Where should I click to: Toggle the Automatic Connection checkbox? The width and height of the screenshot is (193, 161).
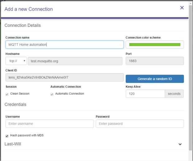52,94
